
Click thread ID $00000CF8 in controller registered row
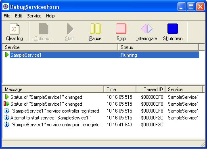pyautogui.click(x=152, y=111)
